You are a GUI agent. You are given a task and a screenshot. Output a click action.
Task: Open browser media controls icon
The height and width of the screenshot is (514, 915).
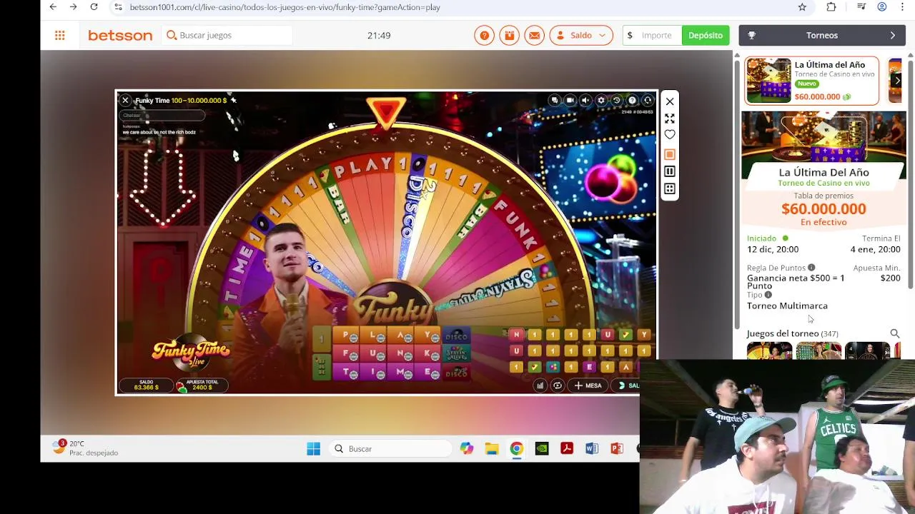tap(861, 7)
